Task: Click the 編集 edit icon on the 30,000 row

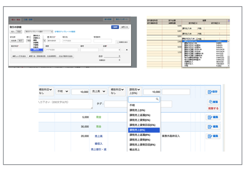Action: click(x=213, y=127)
